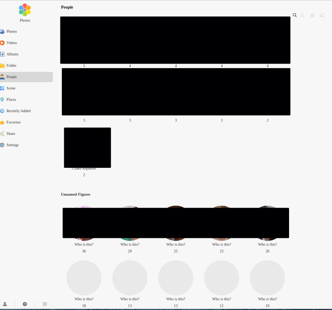The height and width of the screenshot is (310, 332).
Task: Click the count '36' under first unnamed figure
Action: (x=84, y=251)
